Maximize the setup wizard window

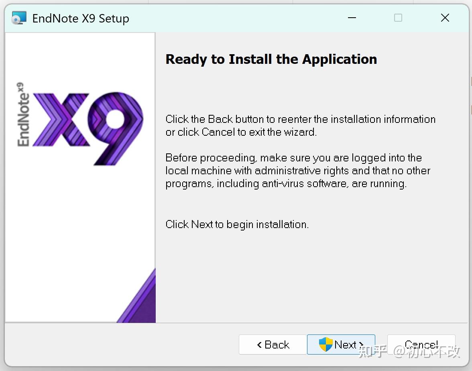pyautogui.click(x=398, y=18)
